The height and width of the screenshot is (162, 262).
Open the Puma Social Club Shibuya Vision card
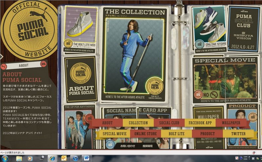tap(244, 28)
